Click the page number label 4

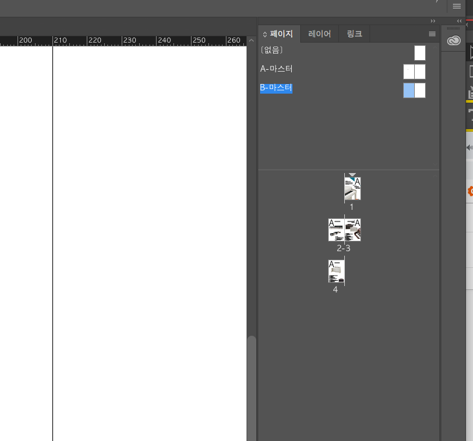pyautogui.click(x=335, y=289)
